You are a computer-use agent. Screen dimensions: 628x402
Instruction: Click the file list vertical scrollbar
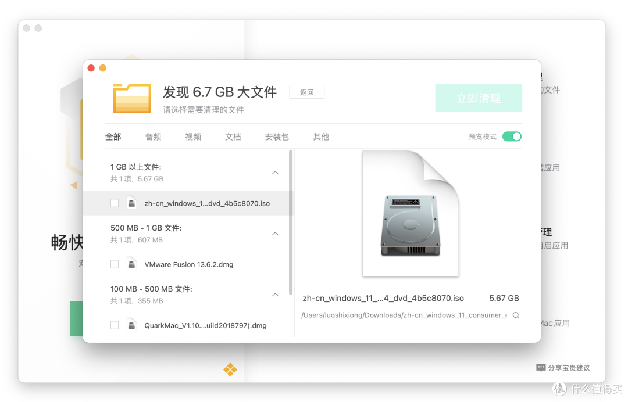pyautogui.click(x=291, y=221)
